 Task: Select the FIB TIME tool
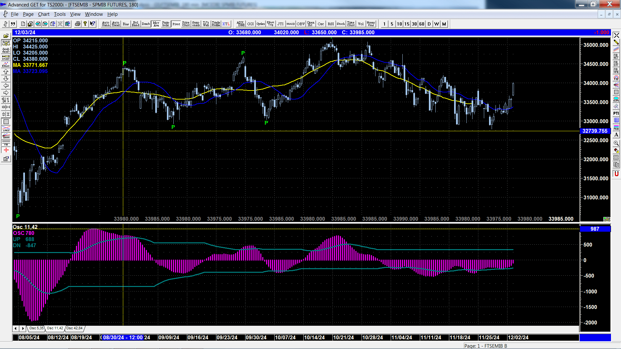point(616,71)
